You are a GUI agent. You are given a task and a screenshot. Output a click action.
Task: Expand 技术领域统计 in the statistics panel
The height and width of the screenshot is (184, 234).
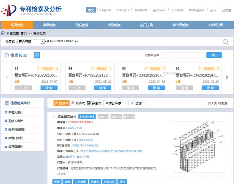tap(18, 129)
